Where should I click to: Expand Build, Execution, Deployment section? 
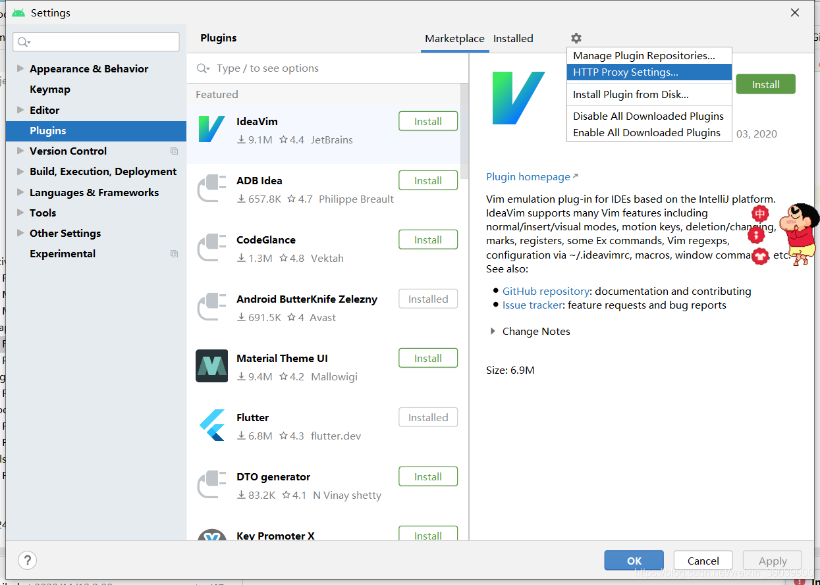point(20,171)
